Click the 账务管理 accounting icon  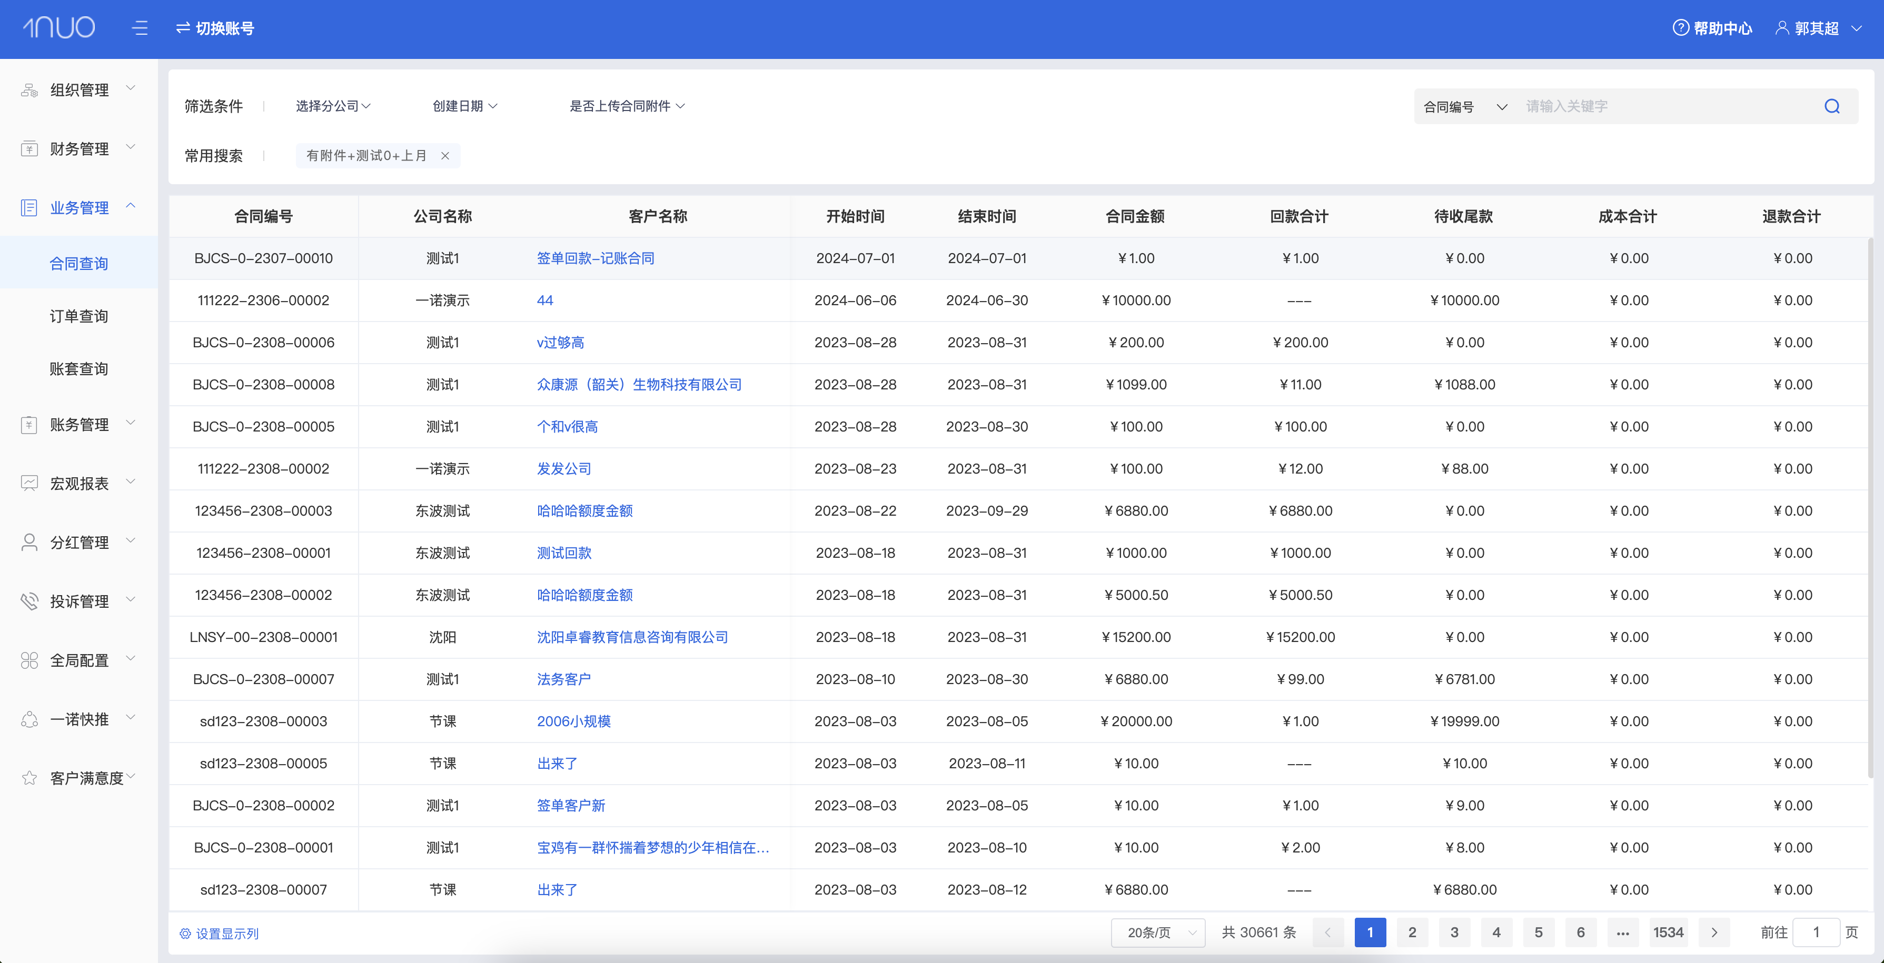(x=29, y=425)
